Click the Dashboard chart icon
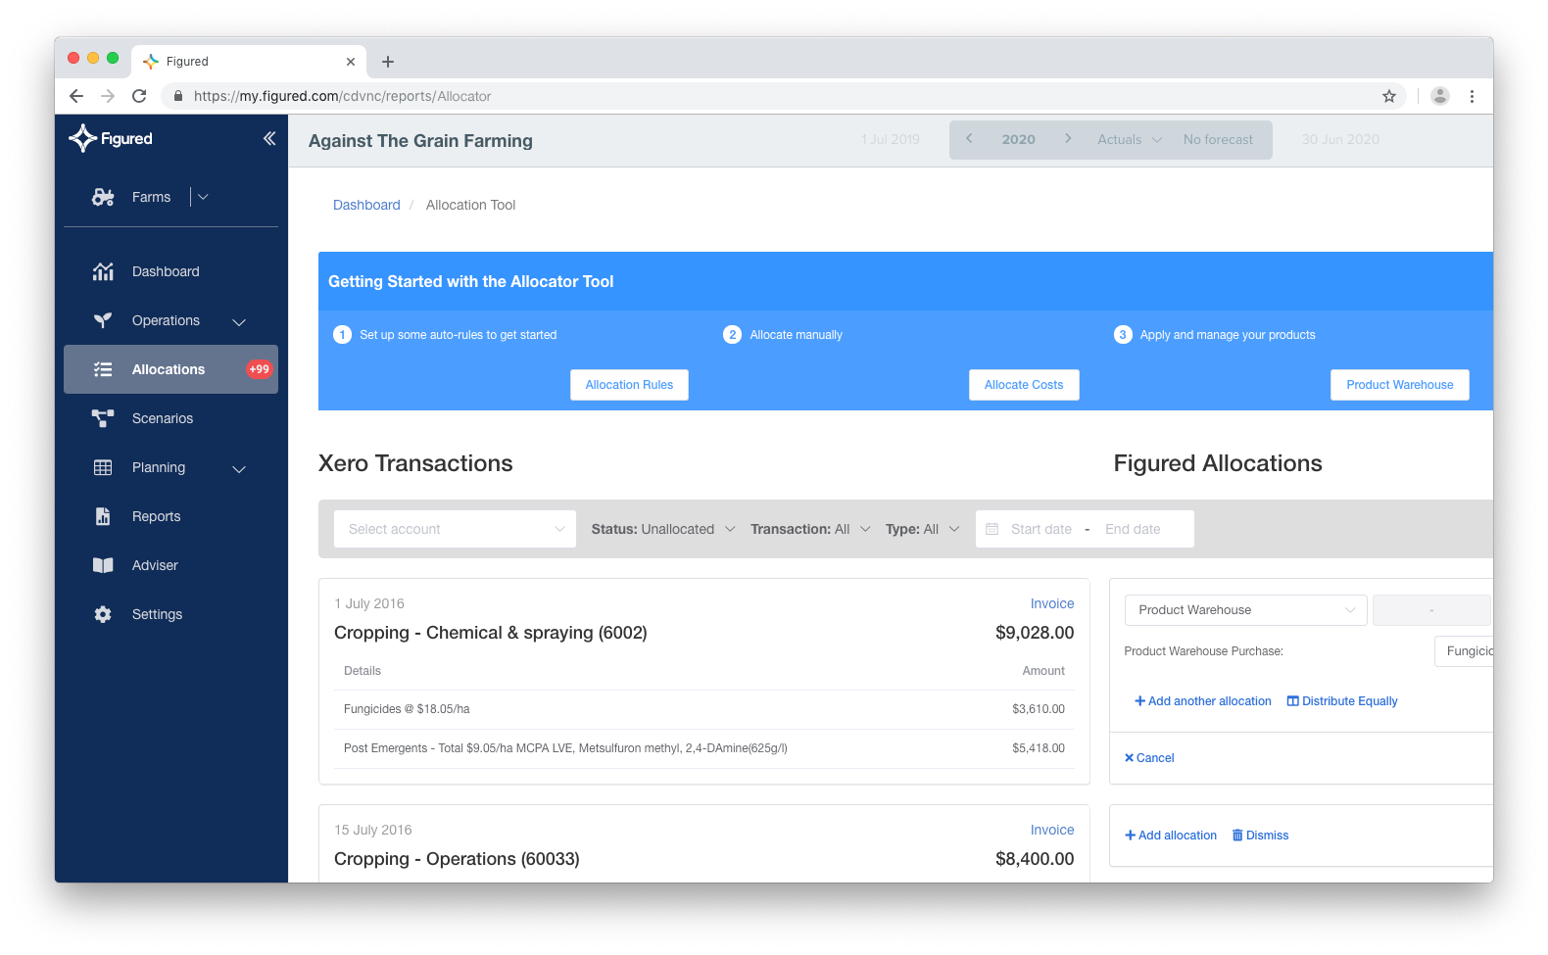Viewport: 1548px width, 955px height. point(103,271)
